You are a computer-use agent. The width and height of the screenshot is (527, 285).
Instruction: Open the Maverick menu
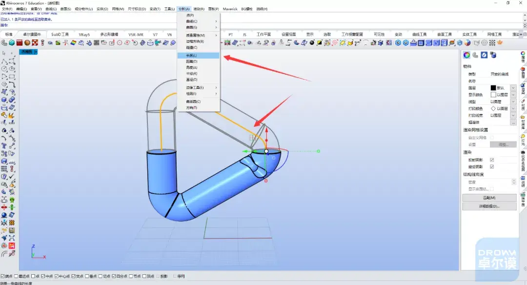[x=230, y=9]
